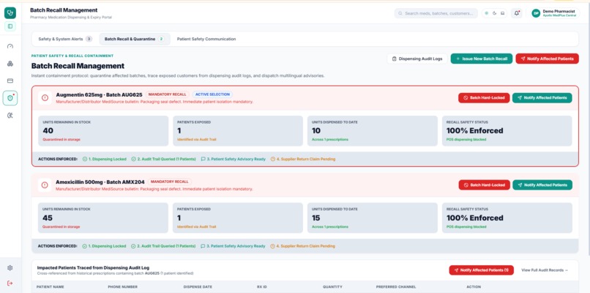The image size is (590, 293).
Task: Click 4. Supplier Return Claim Pending in Amoxicillin card
Action: (302, 246)
